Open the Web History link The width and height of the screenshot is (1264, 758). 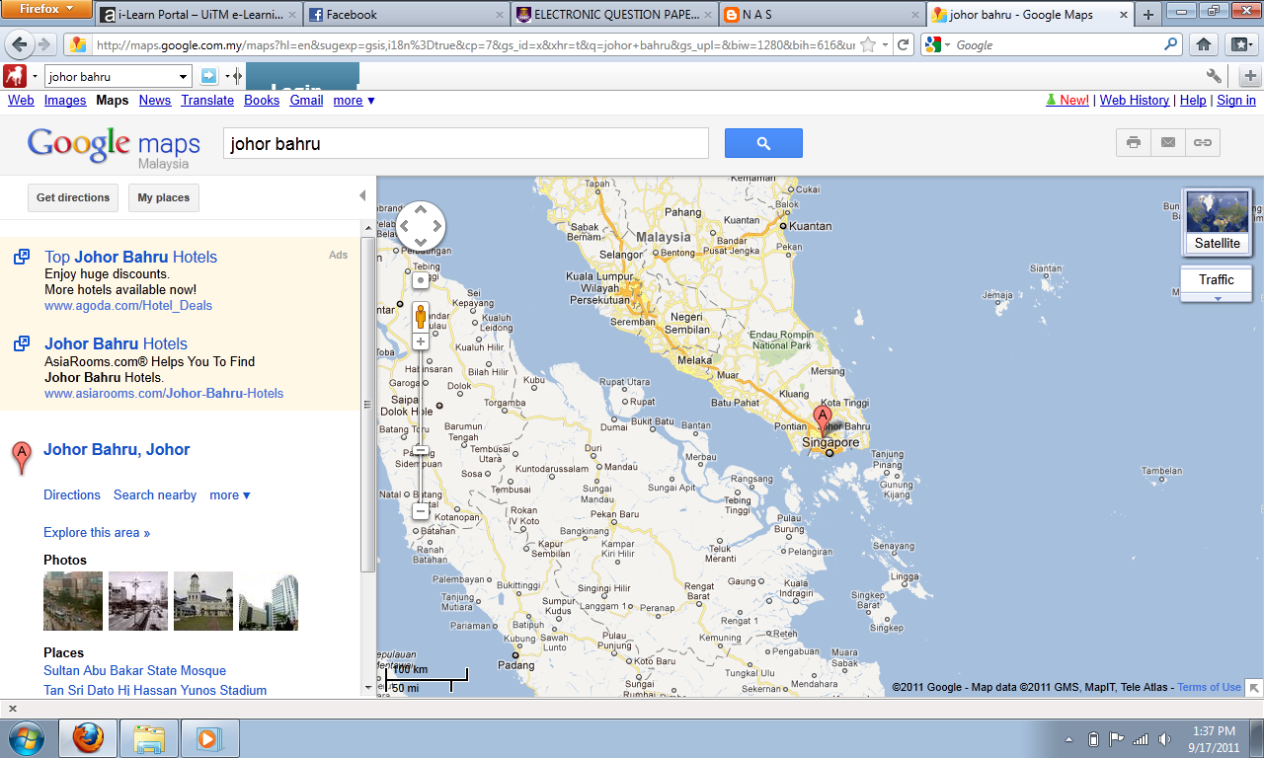coord(1135,101)
